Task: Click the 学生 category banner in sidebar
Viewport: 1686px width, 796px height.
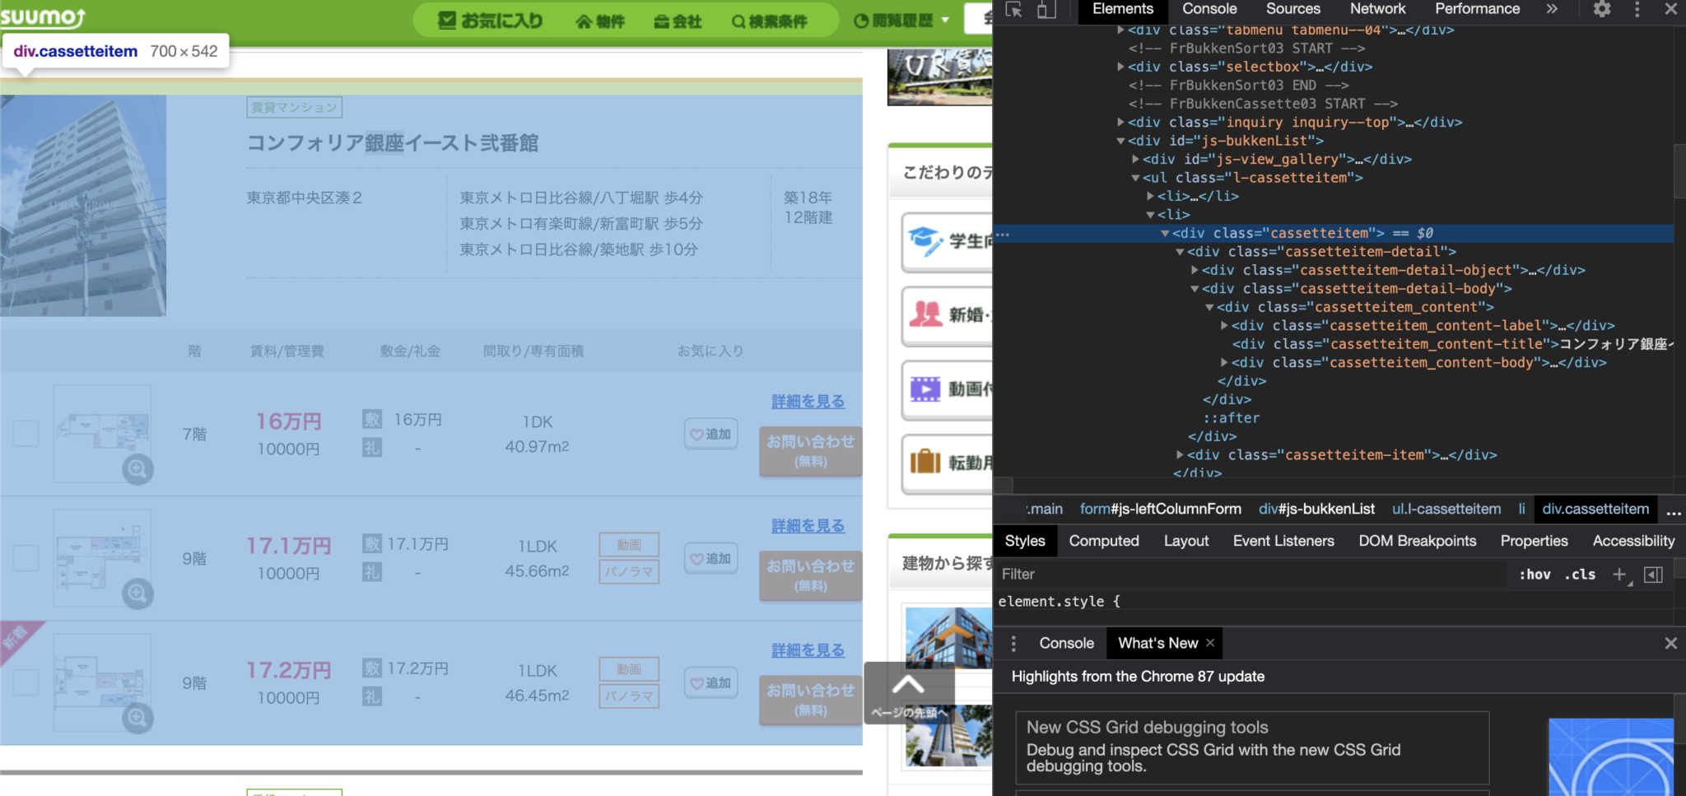Action: (948, 241)
